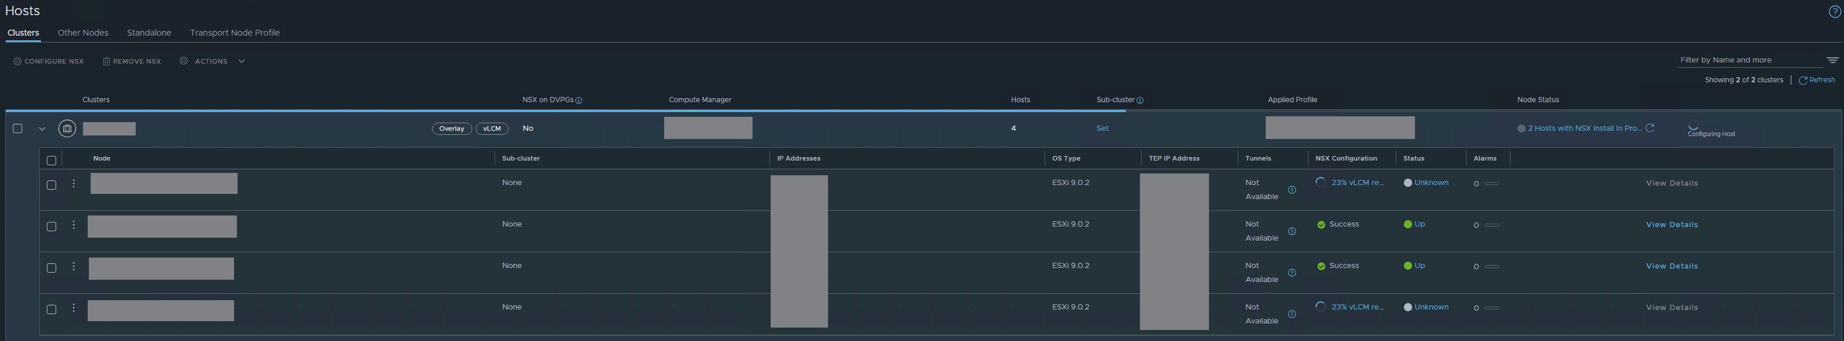The image size is (1844, 341).
Task: Open the Transport Node Profile tab
Action: click(235, 33)
